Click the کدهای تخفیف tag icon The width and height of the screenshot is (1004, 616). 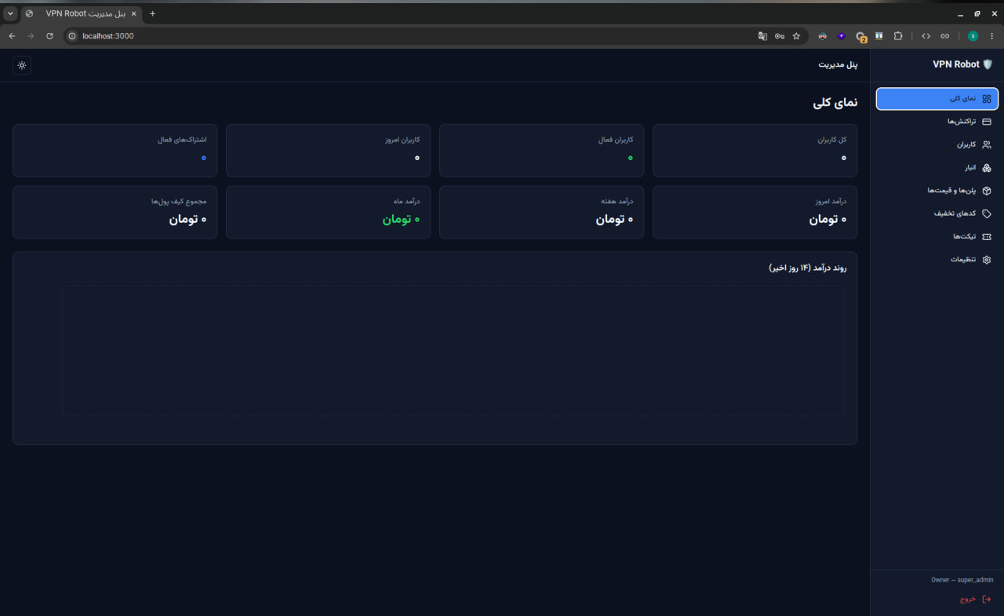(x=987, y=213)
